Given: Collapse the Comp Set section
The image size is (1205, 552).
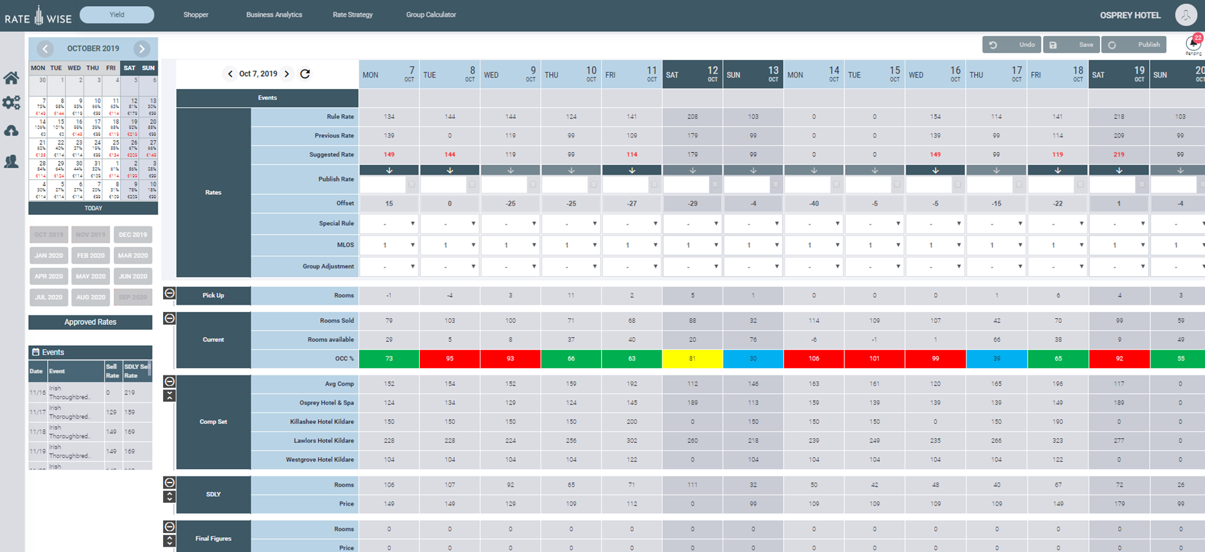Looking at the screenshot, I should [x=170, y=382].
